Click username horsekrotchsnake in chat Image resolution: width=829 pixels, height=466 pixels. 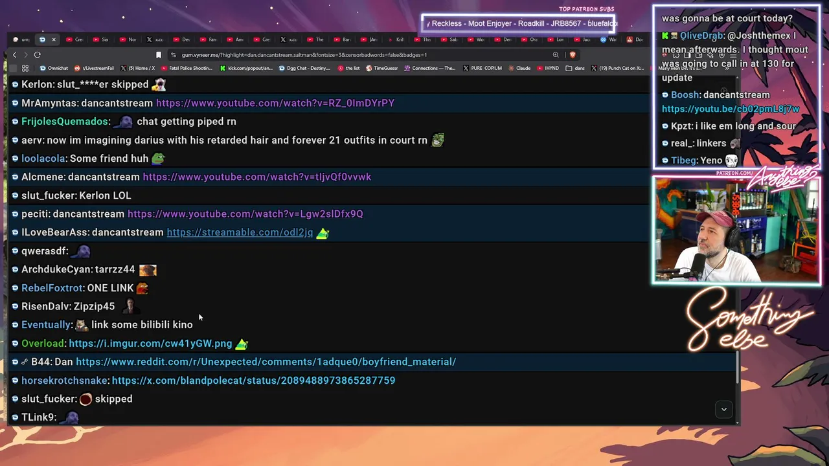point(64,381)
